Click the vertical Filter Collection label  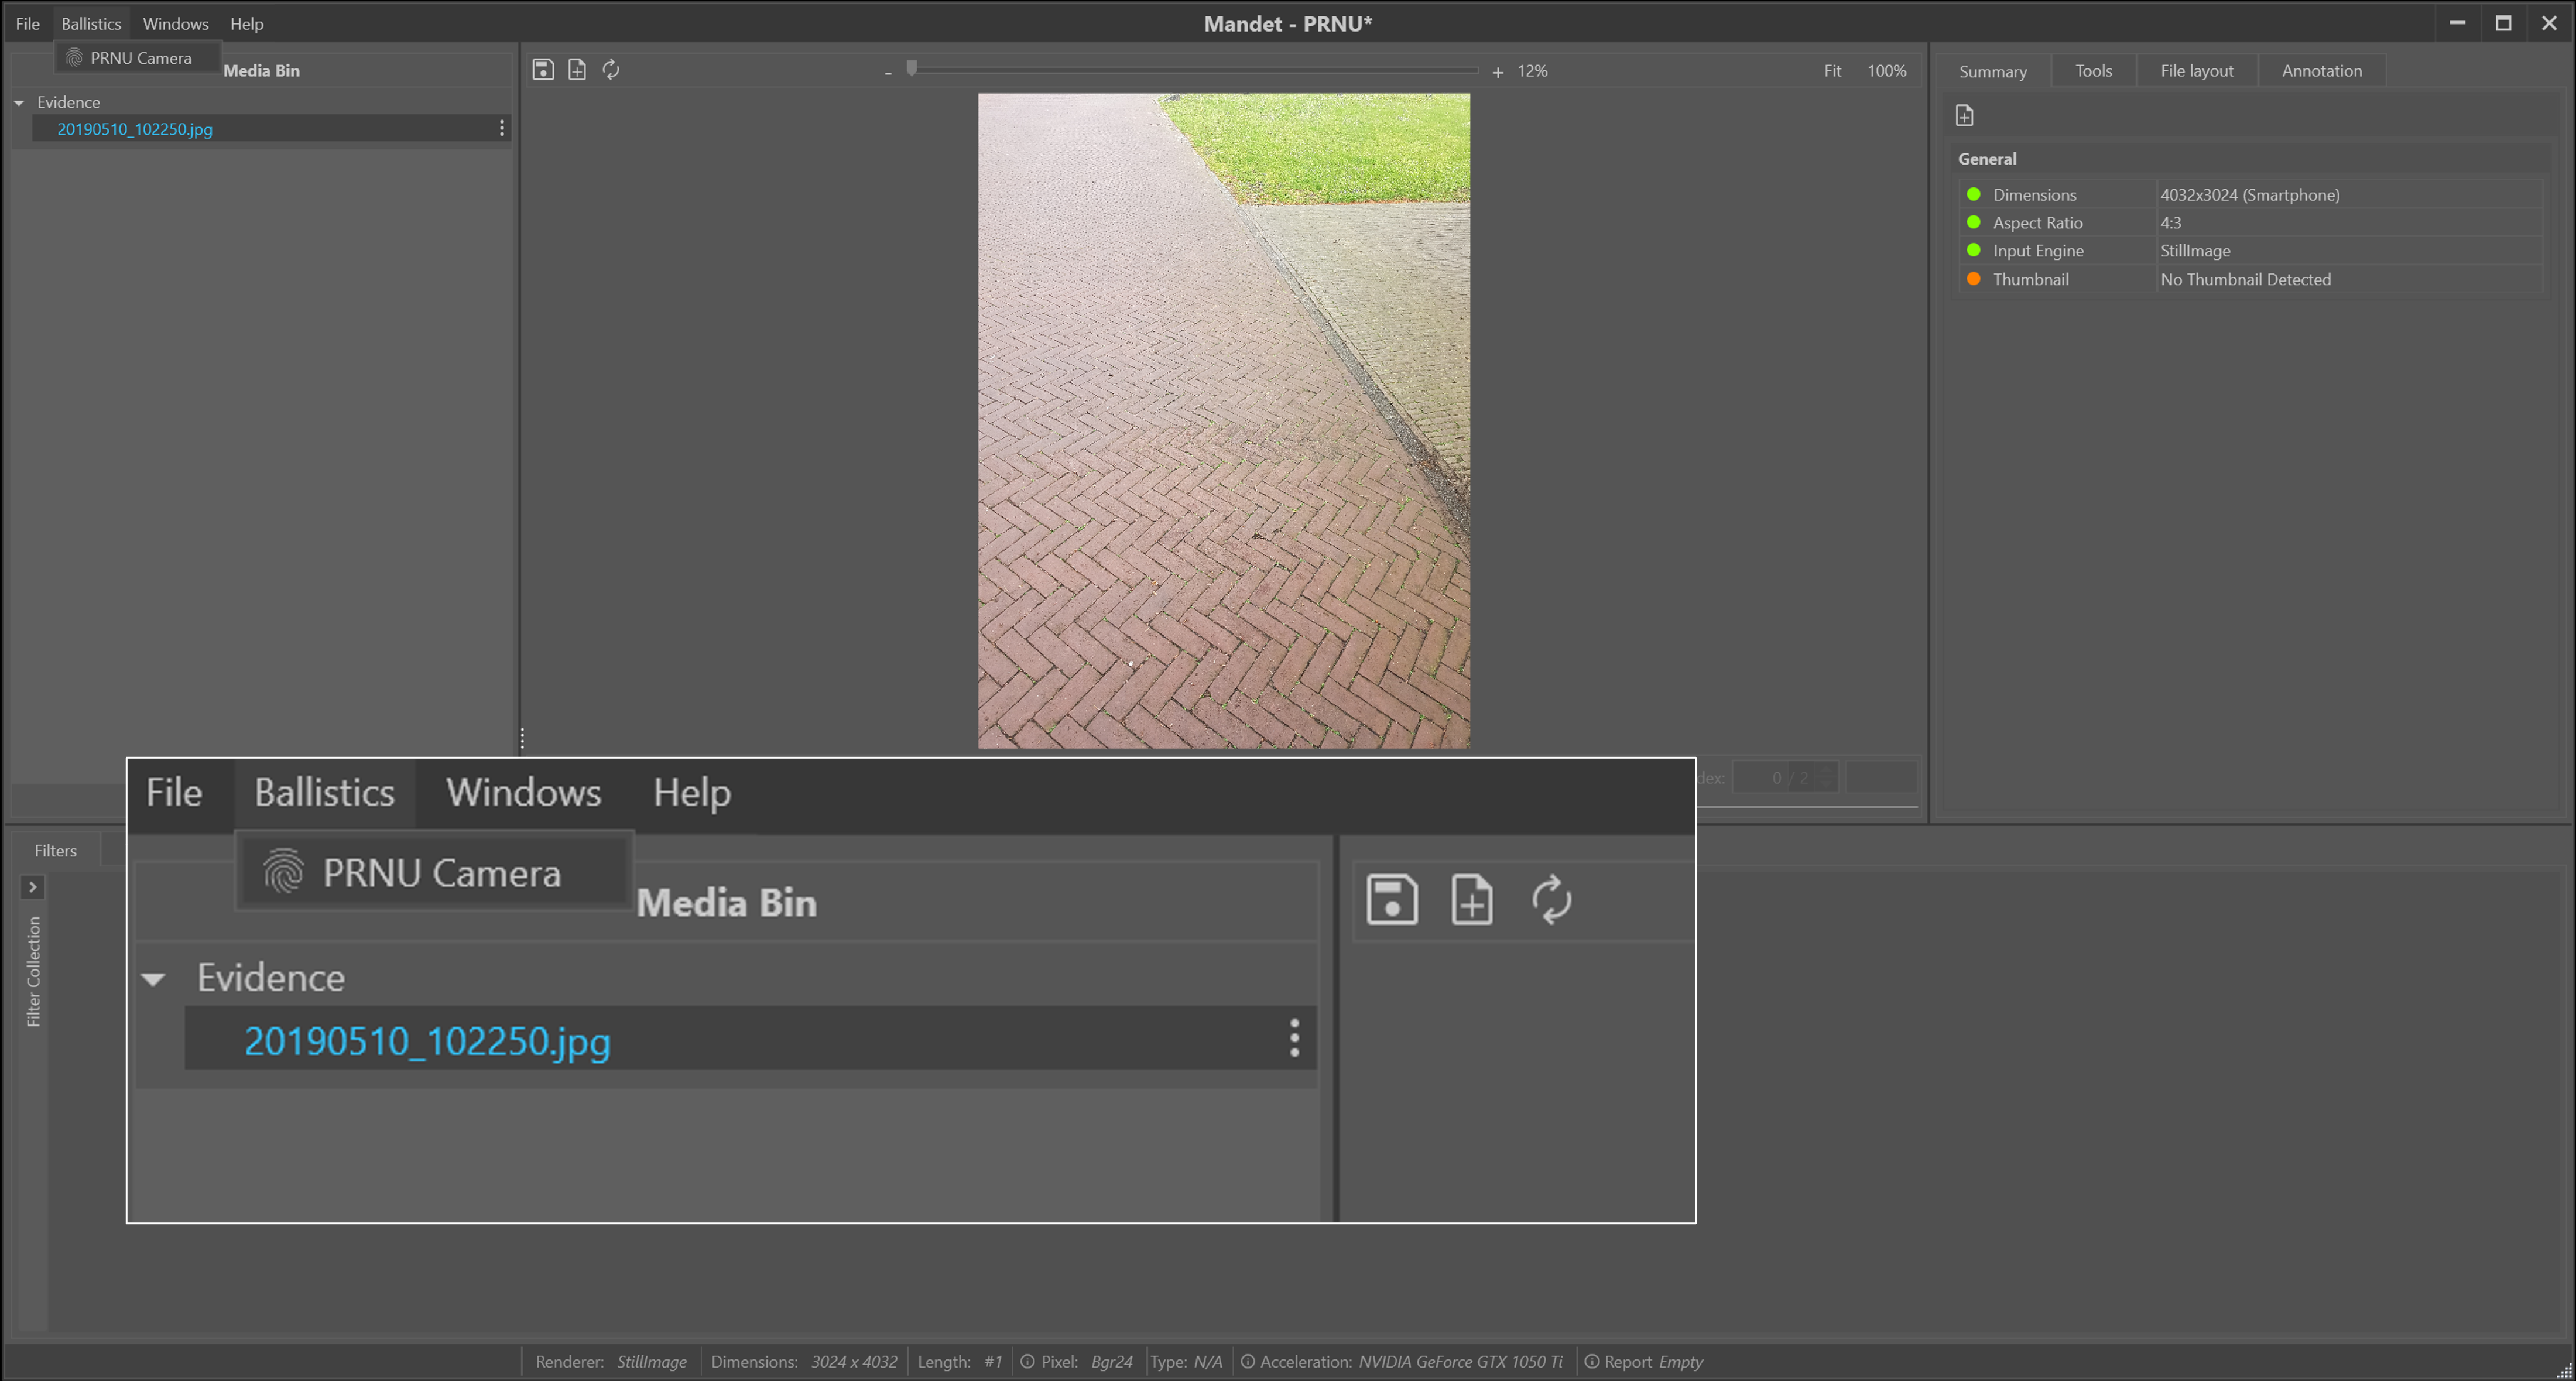[x=33, y=971]
